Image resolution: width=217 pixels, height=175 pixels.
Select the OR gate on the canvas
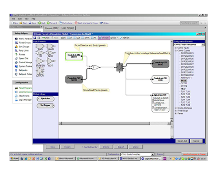pos(95,67)
